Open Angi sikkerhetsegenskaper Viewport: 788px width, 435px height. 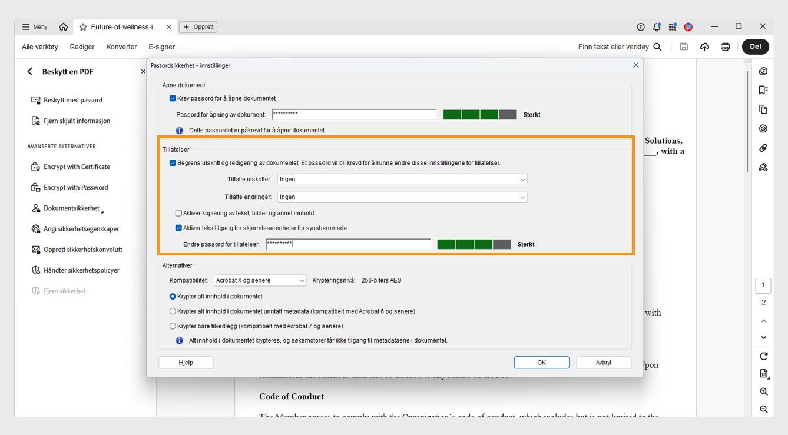pyautogui.click(x=75, y=229)
